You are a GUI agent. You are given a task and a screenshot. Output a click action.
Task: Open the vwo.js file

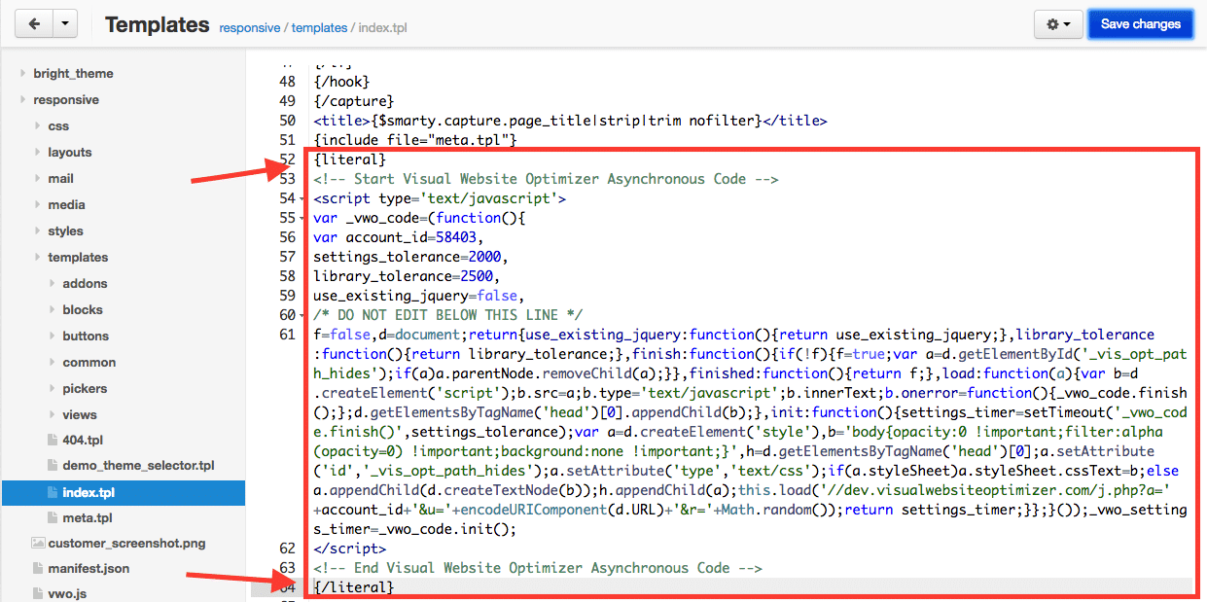coord(68,593)
